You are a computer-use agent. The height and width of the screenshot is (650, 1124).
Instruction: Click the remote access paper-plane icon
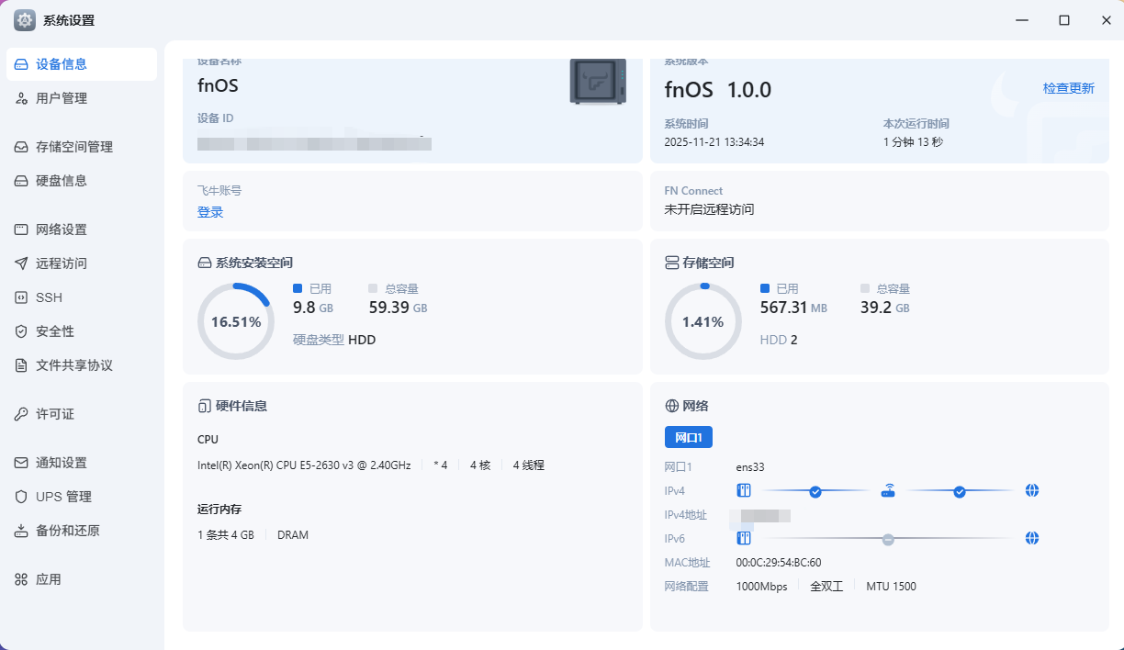[x=21, y=263]
